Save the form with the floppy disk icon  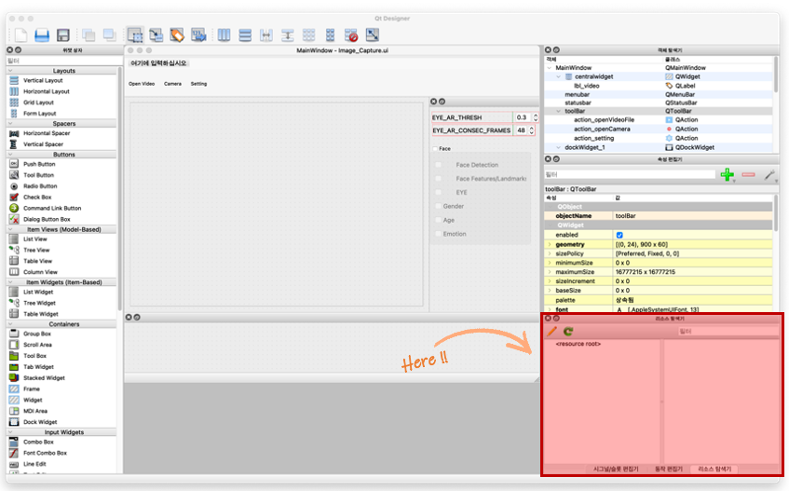point(63,34)
